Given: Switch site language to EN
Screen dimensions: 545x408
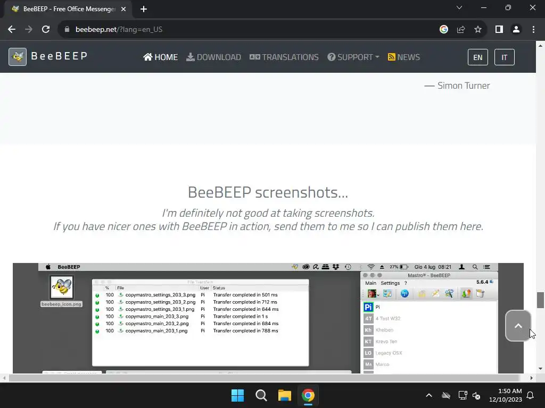Looking at the screenshot, I should click(478, 57).
